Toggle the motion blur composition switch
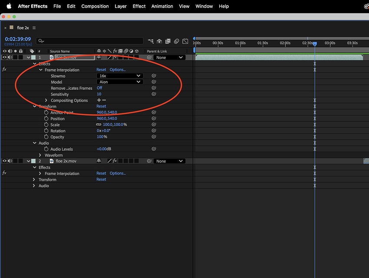This screenshot has width=369, height=278. 177,41
